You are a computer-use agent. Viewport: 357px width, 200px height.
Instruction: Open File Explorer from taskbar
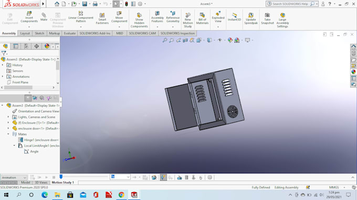tap(57, 195)
